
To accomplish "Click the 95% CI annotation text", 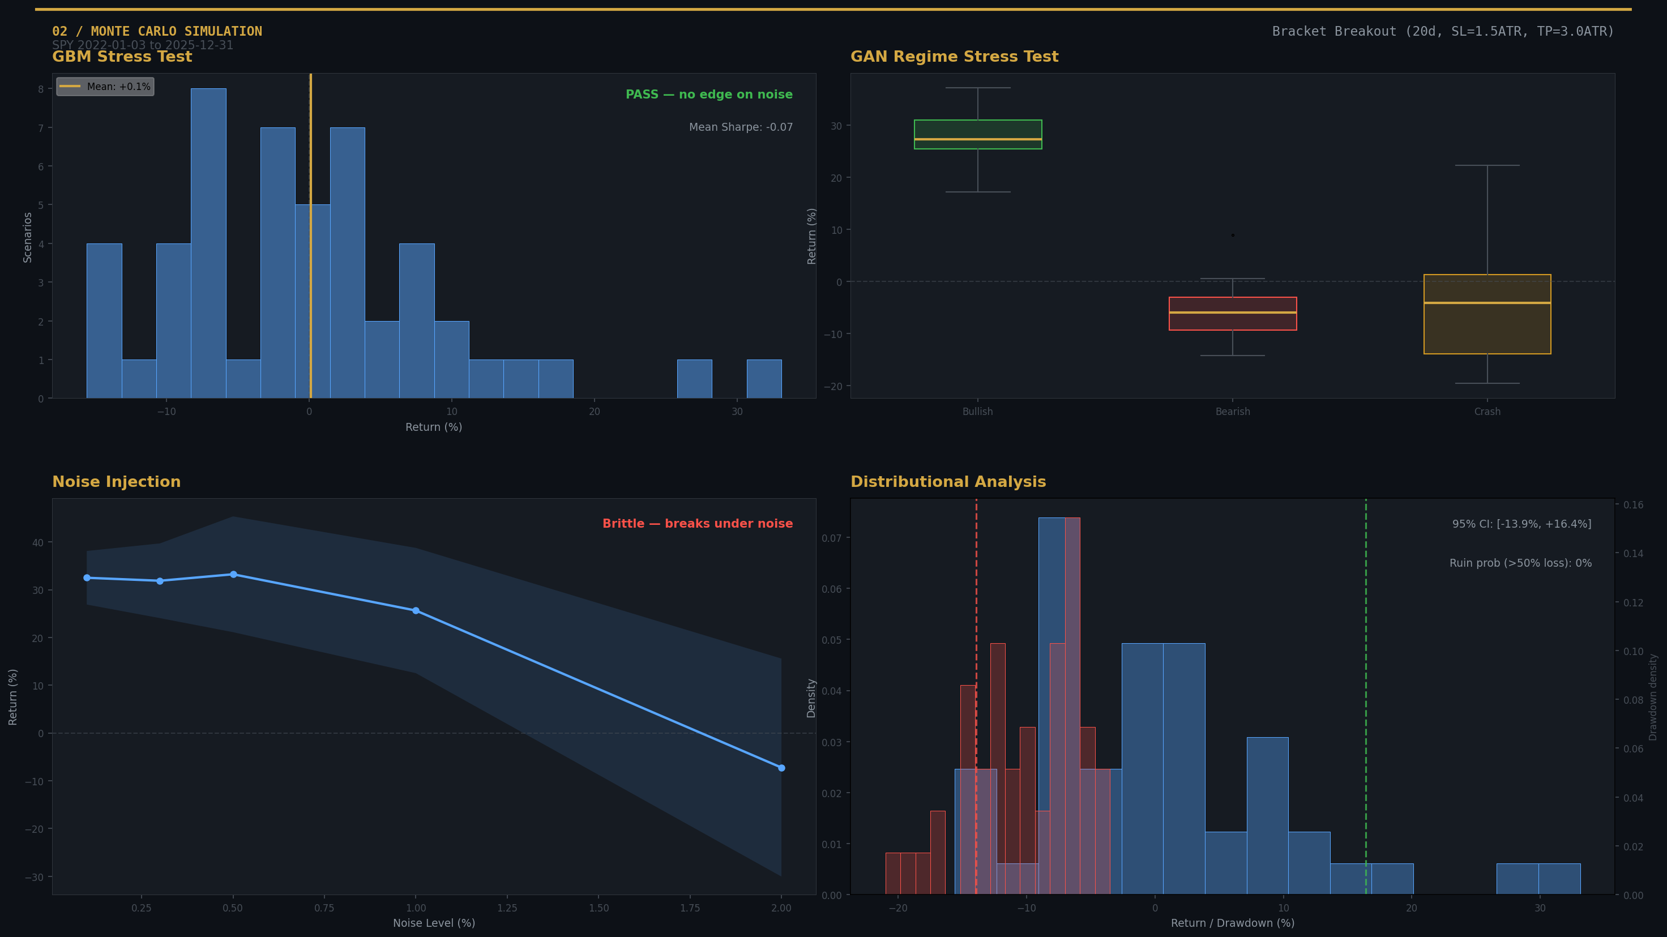I will coord(1521,524).
